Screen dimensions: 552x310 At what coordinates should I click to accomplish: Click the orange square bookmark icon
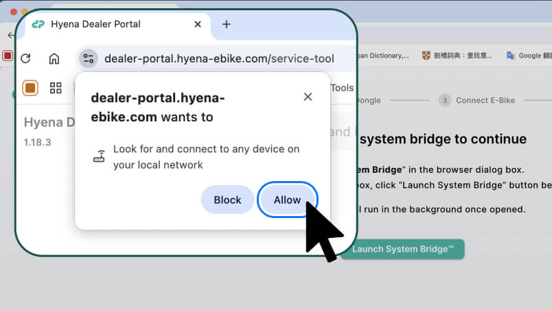click(x=30, y=88)
